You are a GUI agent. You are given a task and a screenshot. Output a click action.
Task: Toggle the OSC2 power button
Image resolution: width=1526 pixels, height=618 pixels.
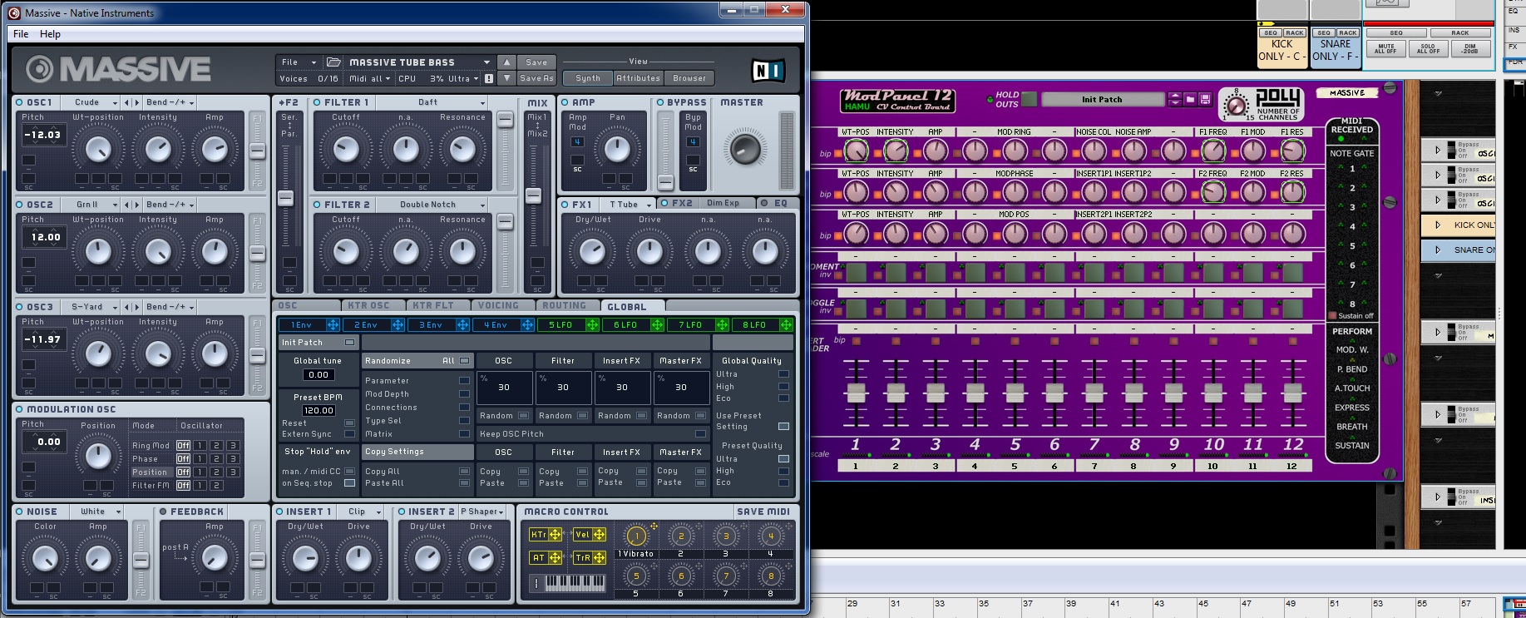pyautogui.click(x=19, y=205)
